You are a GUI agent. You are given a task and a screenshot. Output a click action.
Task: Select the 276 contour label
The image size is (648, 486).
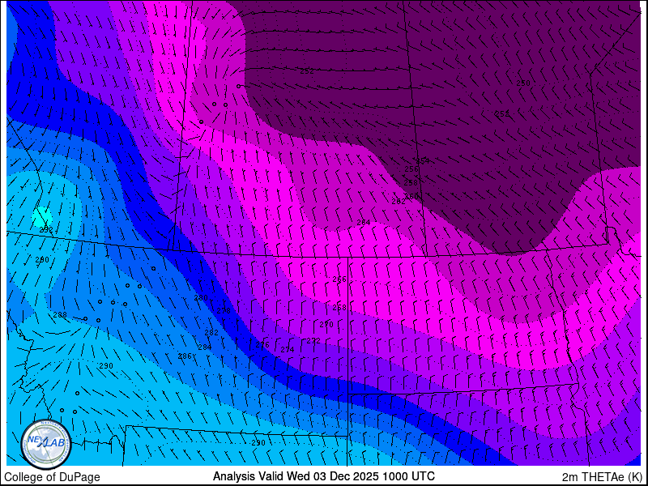(262, 345)
